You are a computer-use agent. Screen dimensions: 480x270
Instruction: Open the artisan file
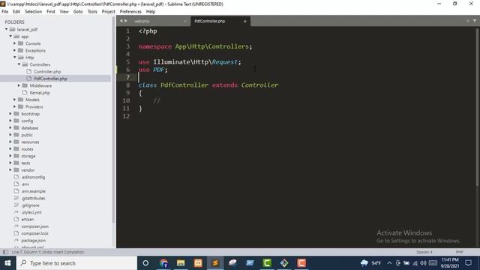[x=28, y=220]
